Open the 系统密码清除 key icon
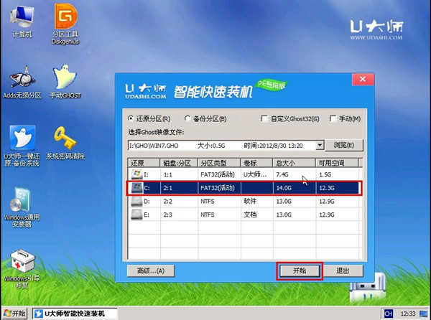The height and width of the screenshot is (320, 431). tap(65, 138)
